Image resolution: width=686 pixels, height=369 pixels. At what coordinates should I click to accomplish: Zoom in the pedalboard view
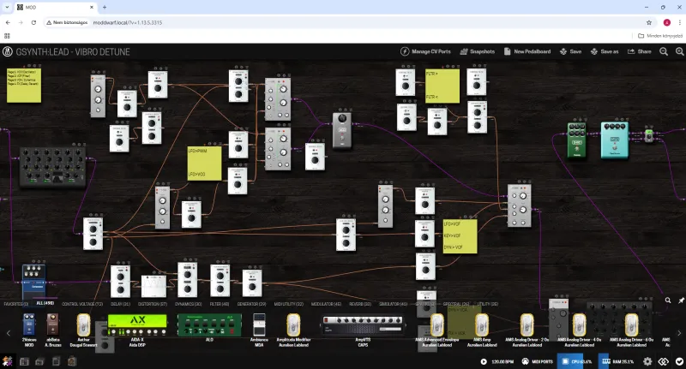pos(677,51)
